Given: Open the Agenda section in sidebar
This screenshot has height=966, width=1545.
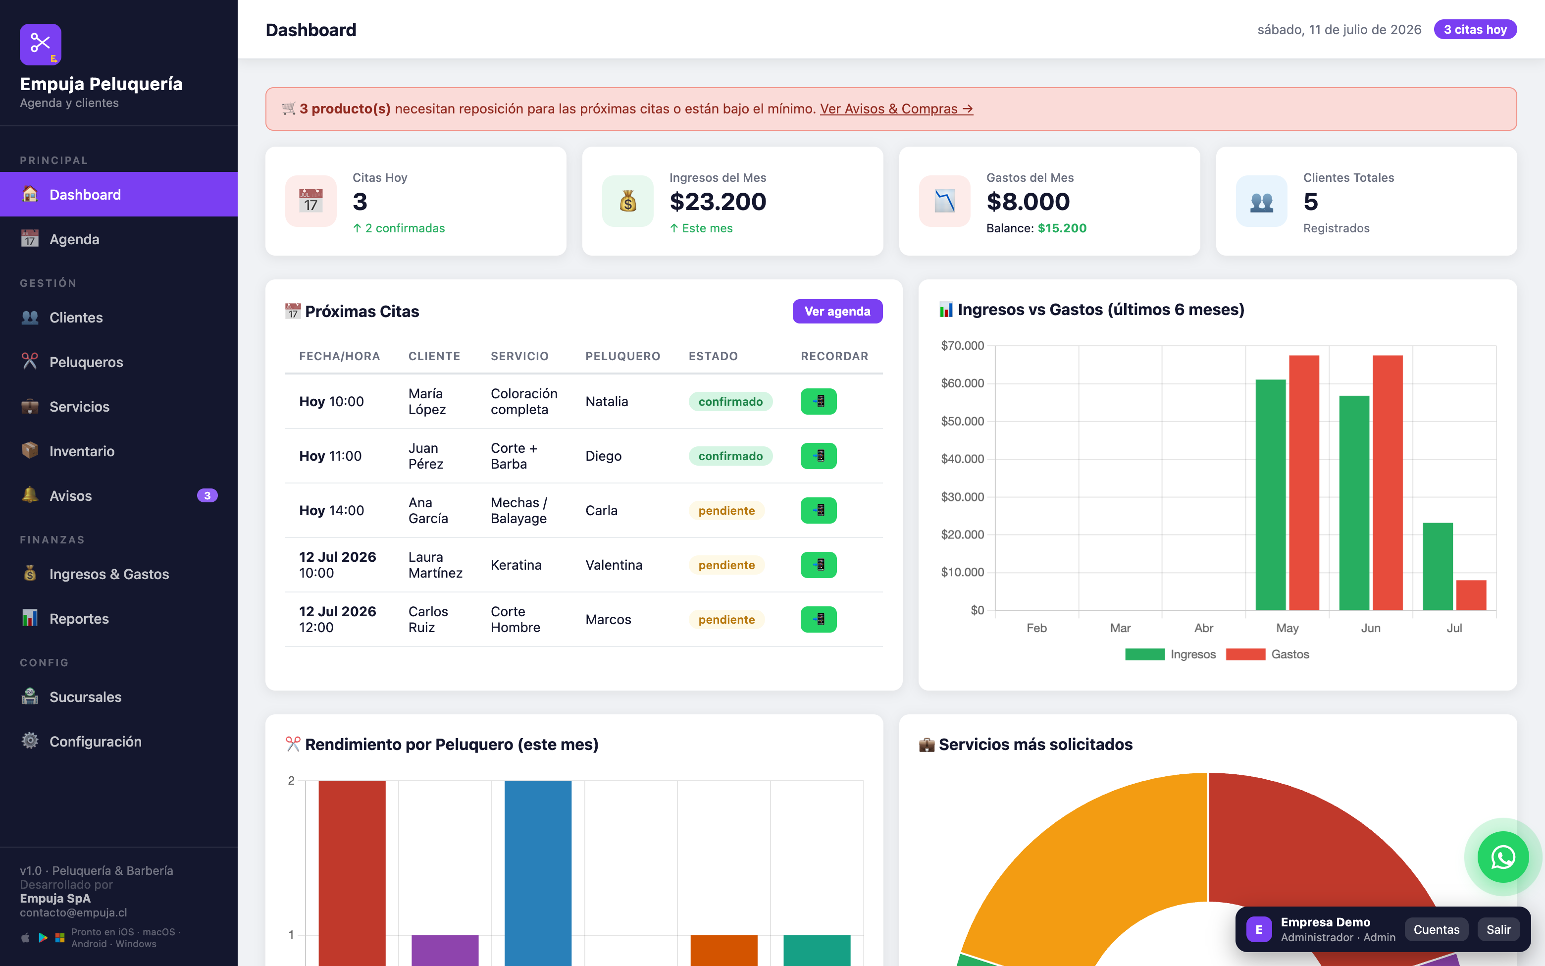Looking at the screenshot, I should [119, 239].
